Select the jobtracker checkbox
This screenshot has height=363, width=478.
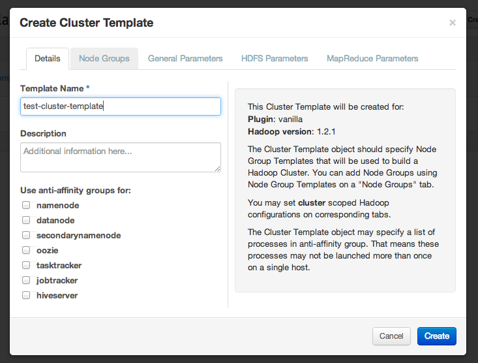coord(26,280)
